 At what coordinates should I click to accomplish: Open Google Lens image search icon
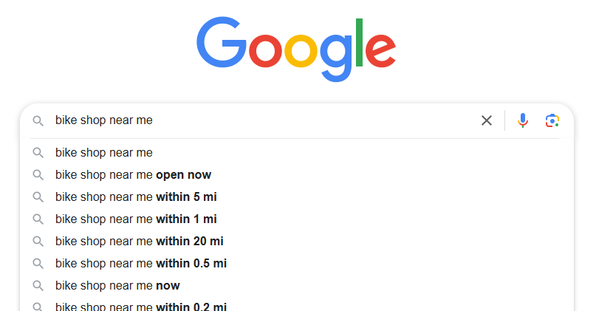tap(552, 120)
